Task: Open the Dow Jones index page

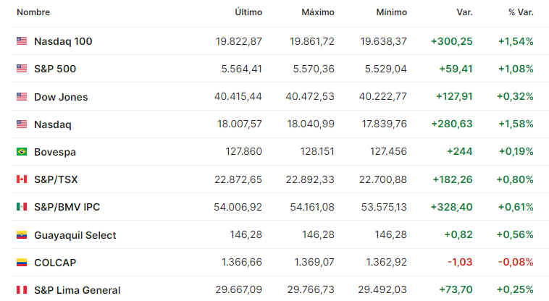Action: (61, 97)
